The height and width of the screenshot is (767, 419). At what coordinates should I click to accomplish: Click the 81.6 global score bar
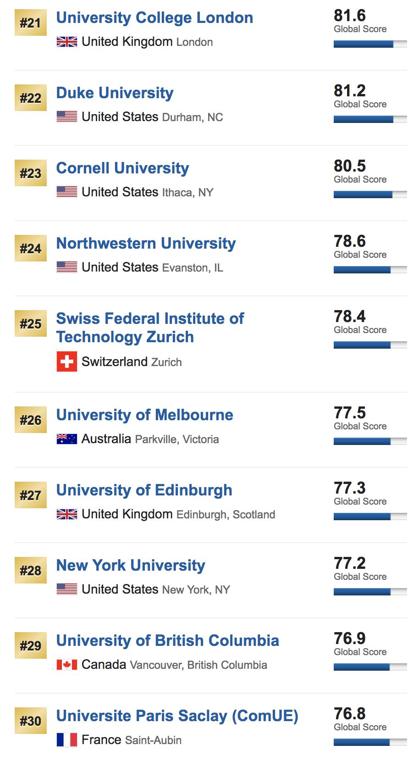coord(370,44)
